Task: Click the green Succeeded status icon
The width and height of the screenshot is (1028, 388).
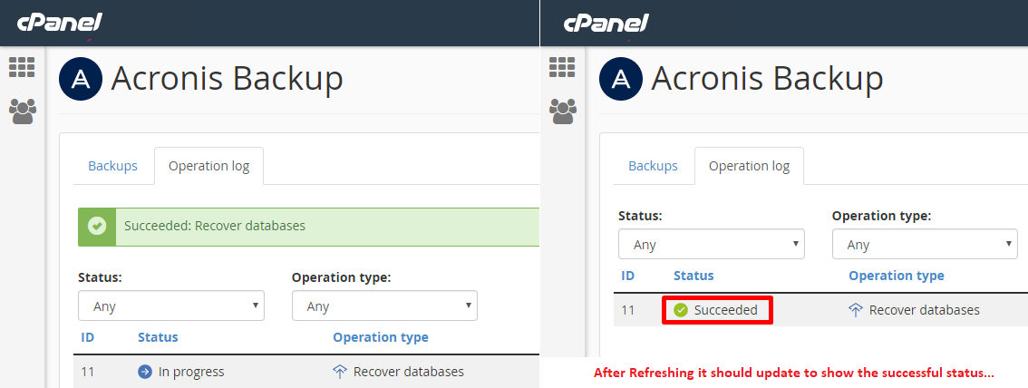Action: click(681, 310)
